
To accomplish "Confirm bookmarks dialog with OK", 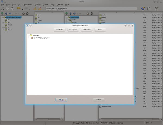I will coord(61,100).
